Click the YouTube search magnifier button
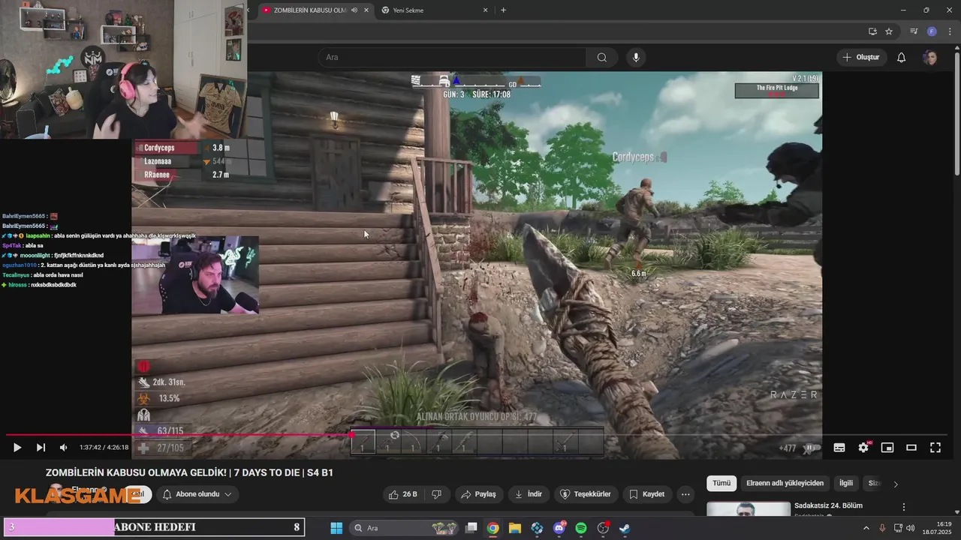The width and height of the screenshot is (961, 540). (602, 57)
